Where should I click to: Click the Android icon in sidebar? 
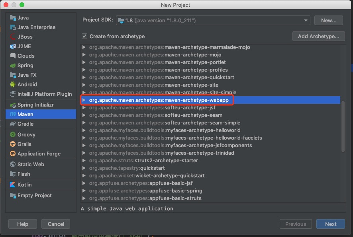13,84
